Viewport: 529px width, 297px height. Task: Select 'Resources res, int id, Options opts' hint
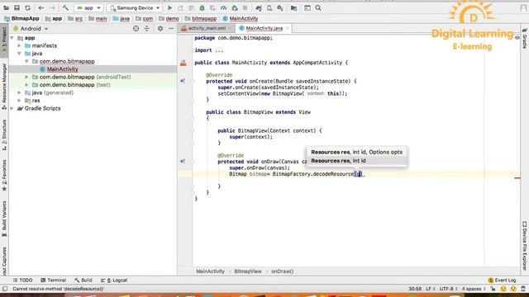tap(356, 152)
